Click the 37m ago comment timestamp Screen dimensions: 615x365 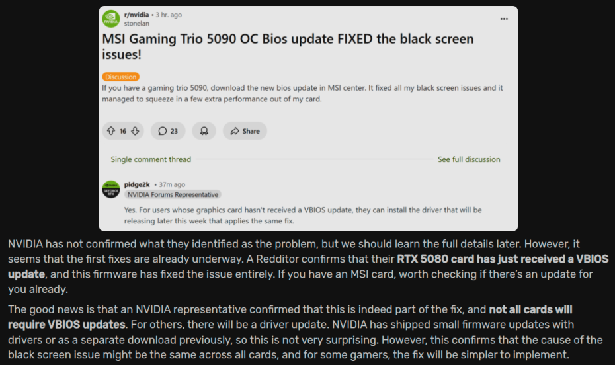[x=172, y=184]
